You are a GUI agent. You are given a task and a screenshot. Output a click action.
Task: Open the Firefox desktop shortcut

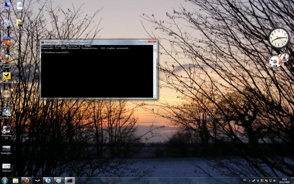6,59
